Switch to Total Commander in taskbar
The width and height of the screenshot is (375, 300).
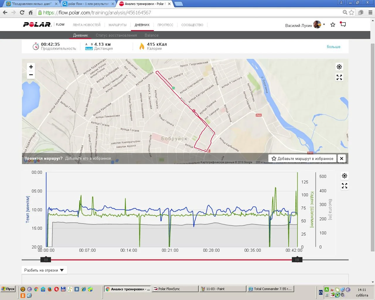tap(271, 289)
